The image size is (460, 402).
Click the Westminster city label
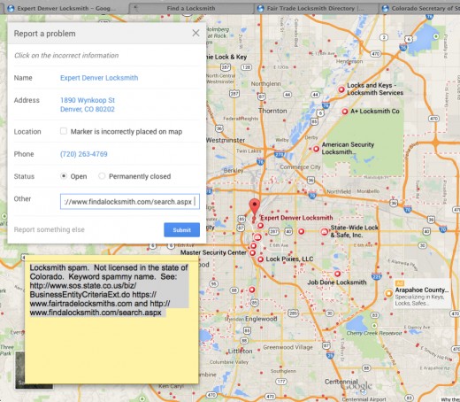point(226,140)
